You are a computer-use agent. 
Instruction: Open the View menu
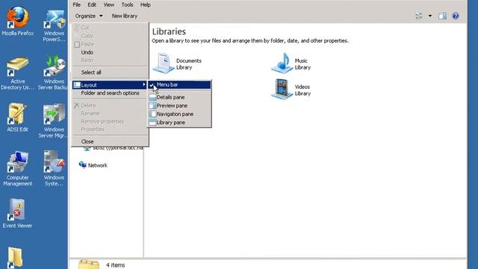[108, 5]
